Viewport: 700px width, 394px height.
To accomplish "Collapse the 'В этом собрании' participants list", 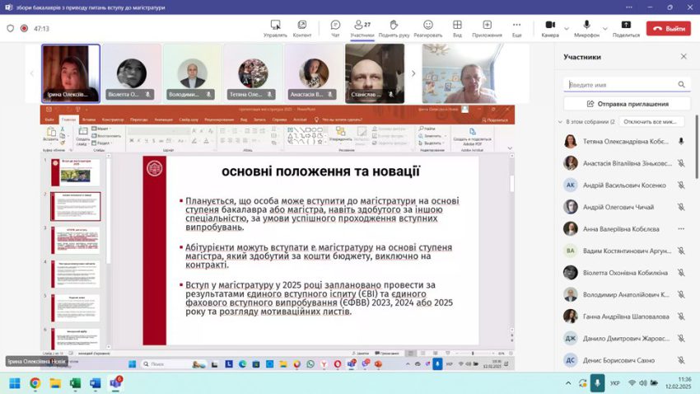I will (561, 122).
